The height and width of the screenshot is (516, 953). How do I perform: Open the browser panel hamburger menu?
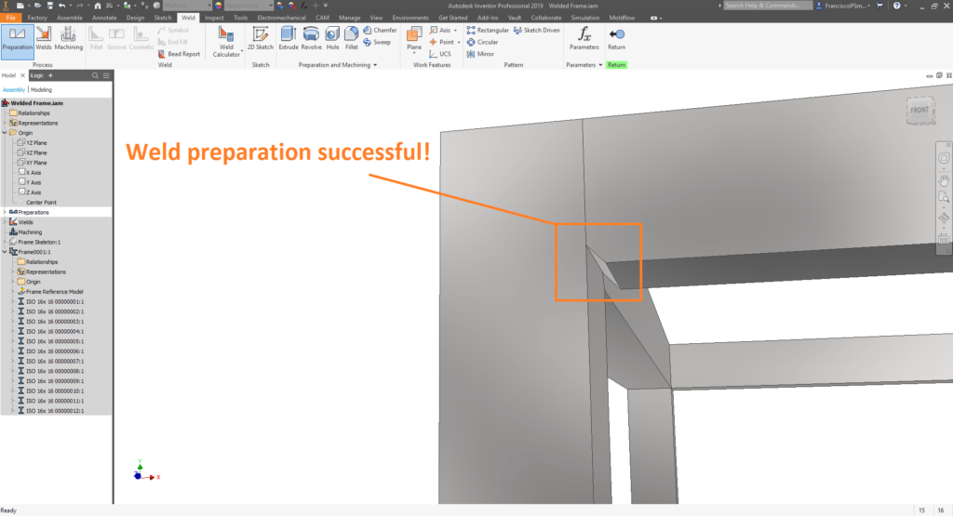pos(106,75)
